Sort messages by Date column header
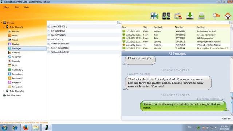 click(x=124, y=27)
